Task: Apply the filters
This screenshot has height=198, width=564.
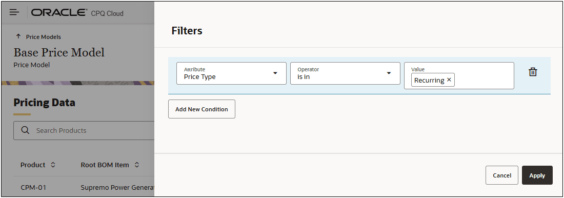Action: [537, 175]
